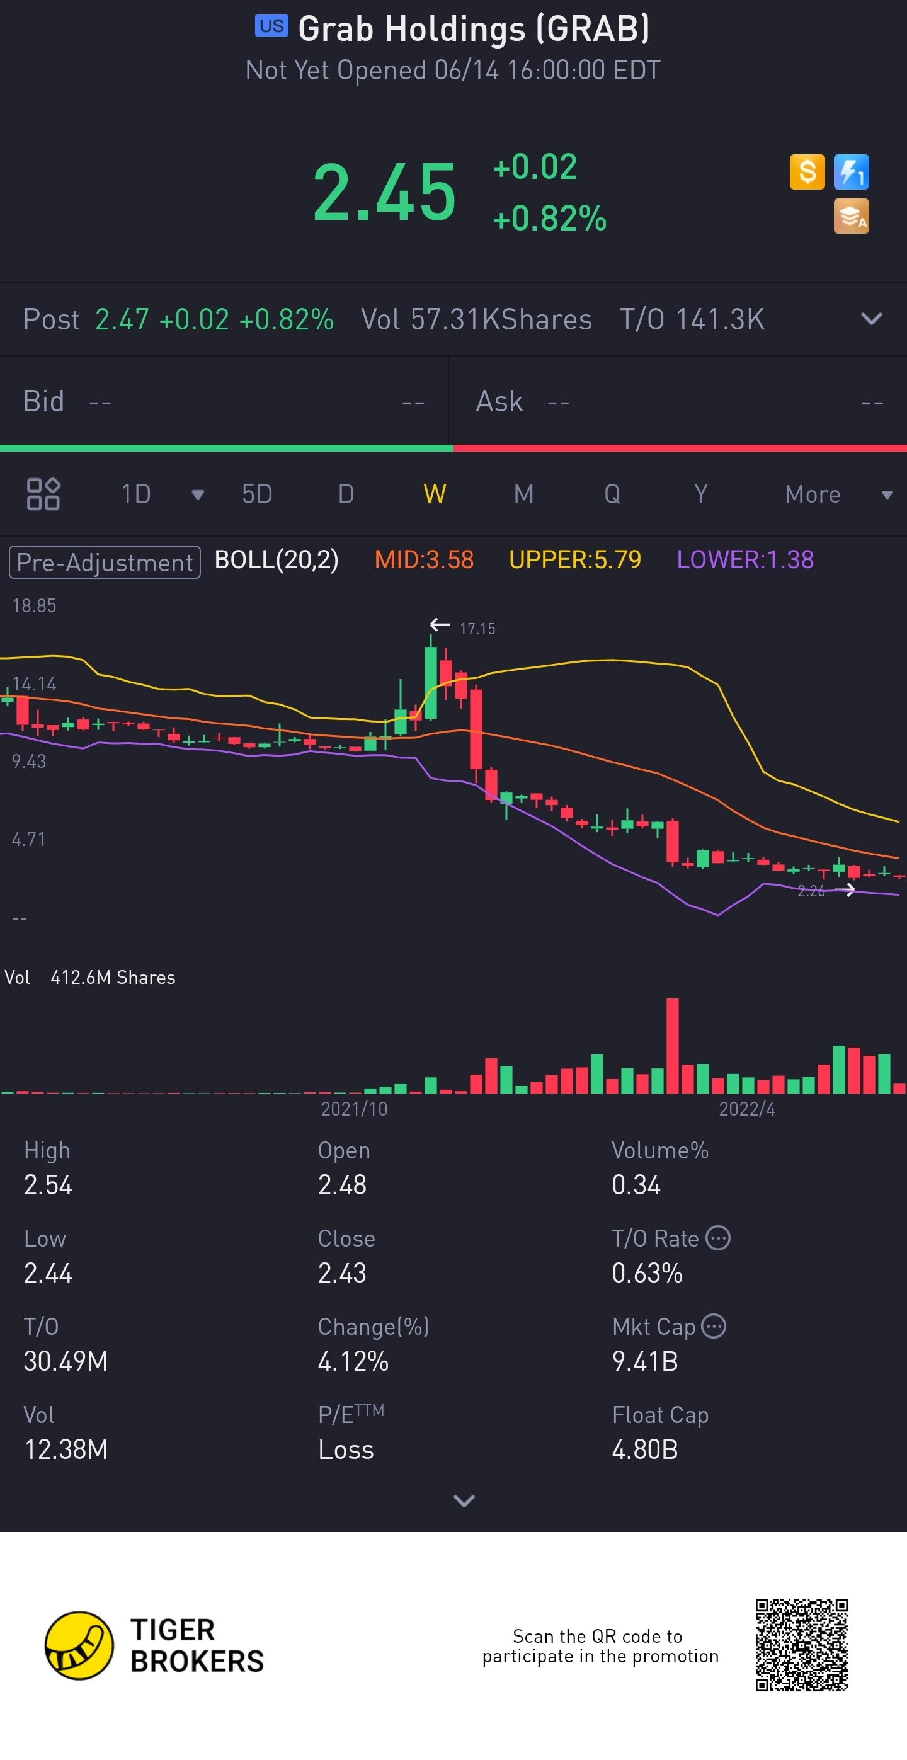Screen dimensions: 907x1760
Task: Tap the 18.85 price axis label
Action: click(x=34, y=605)
